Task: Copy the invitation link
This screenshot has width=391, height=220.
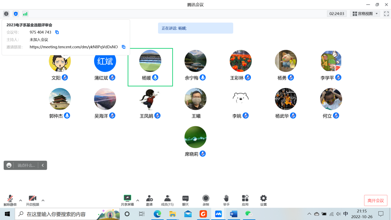Action: 123,47
